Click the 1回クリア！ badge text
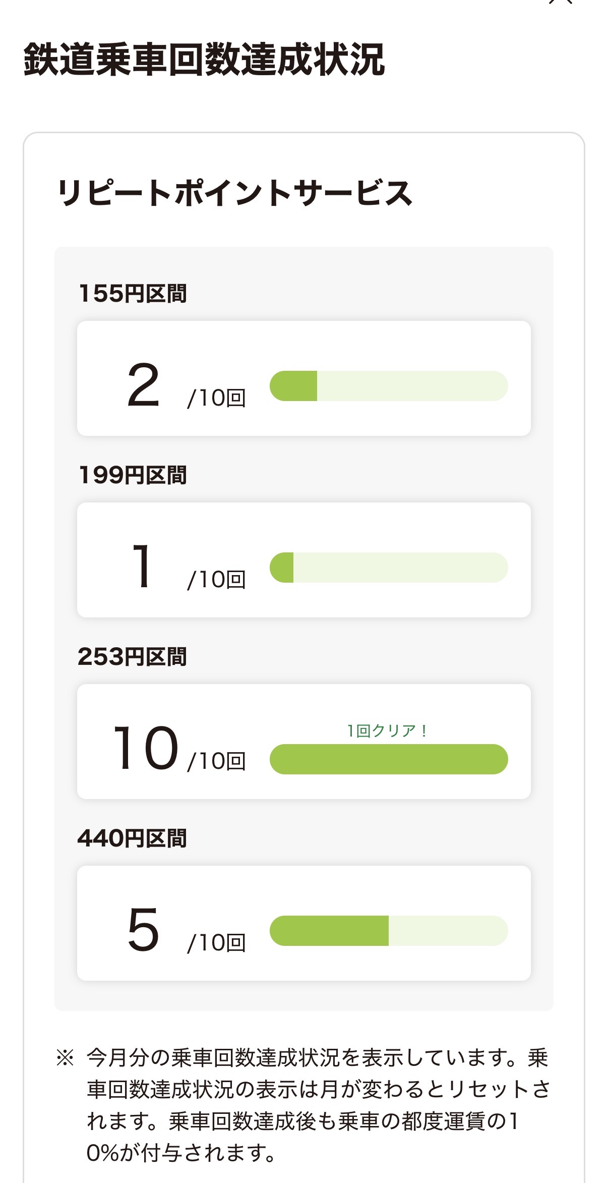Image resolution: width=608 pixels, height=1183 pixels. 387,730
